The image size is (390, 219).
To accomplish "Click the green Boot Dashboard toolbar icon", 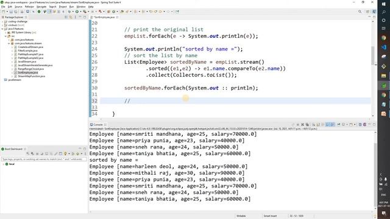I will tap(39, 12).
